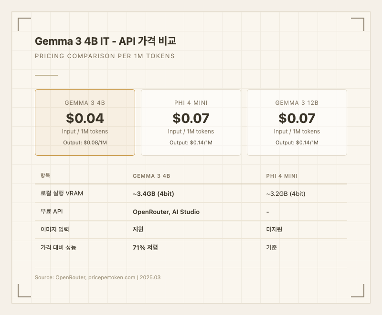Click 'Output: $0.08/1M' in the Gemma 3 4B card
382x315 pixels.
pyautogui.click(x=85, y=142)
